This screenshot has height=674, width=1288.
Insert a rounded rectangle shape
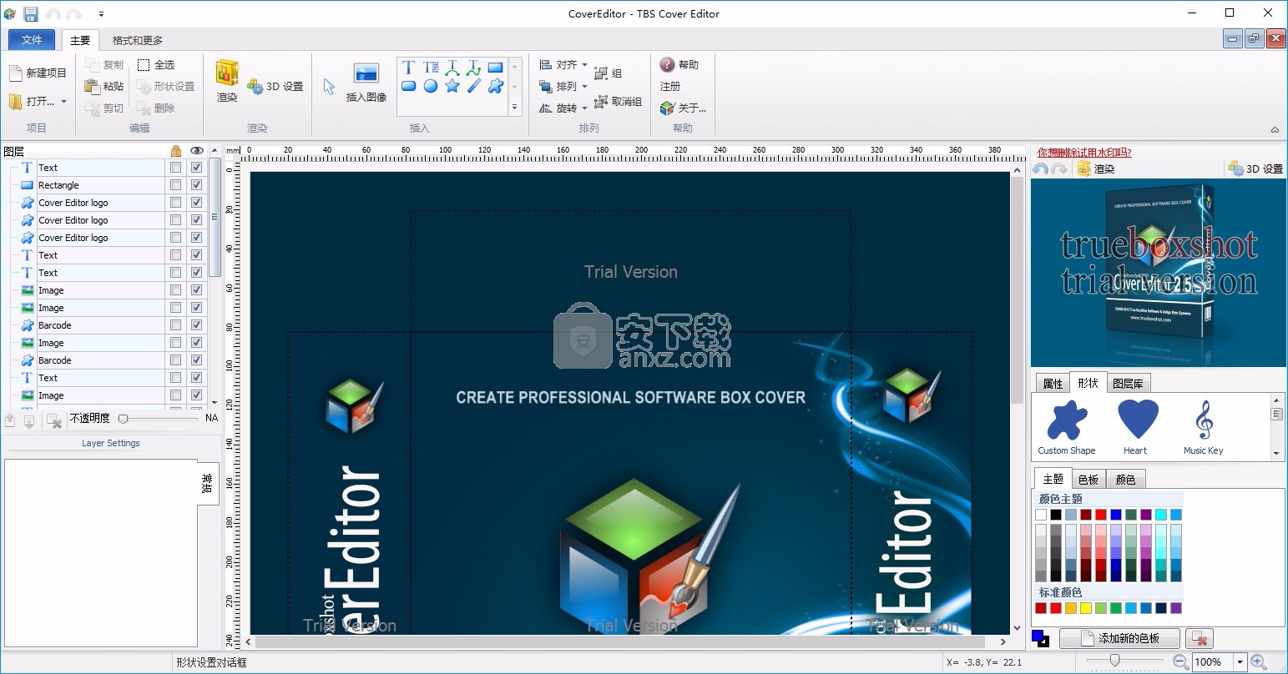point(408,86)
